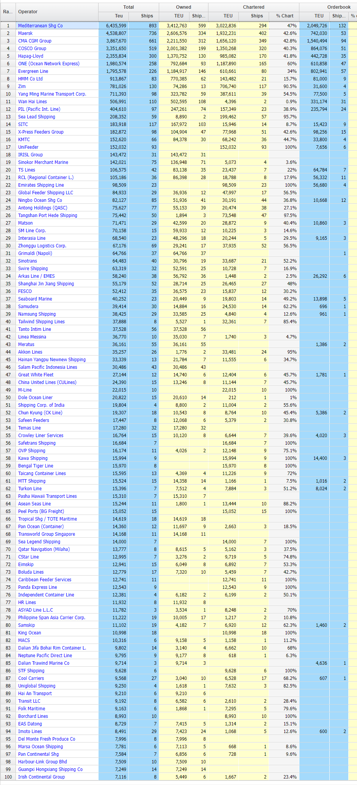Viewport: 357px width, 785px height.
Task: Open Yang Ming Marine Transport Corp. link
Action: (52, 94)
